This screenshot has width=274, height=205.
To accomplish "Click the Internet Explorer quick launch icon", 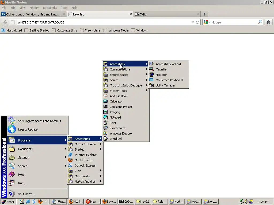I will point(28,202).
